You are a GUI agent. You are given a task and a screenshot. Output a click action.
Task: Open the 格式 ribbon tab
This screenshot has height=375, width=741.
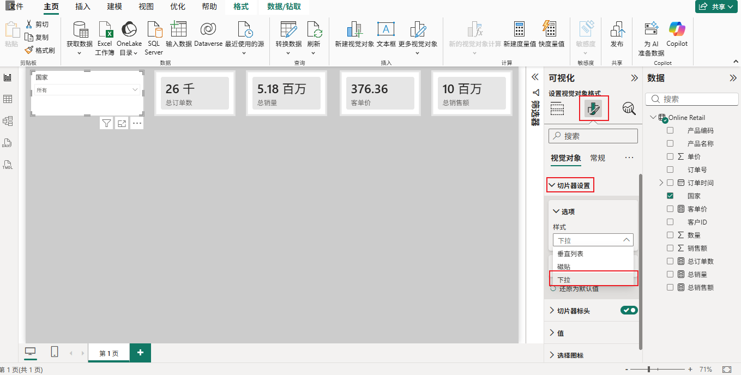click(241, 7)
